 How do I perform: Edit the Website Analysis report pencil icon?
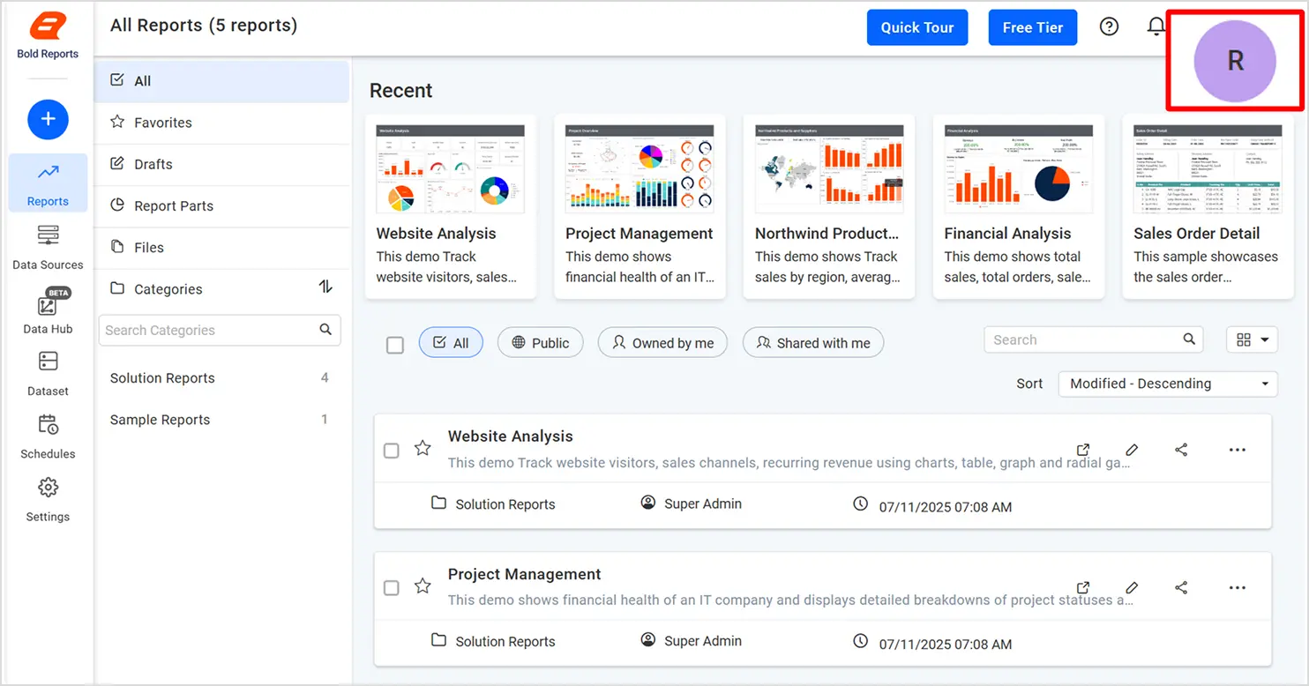(x=1132, y=450)
